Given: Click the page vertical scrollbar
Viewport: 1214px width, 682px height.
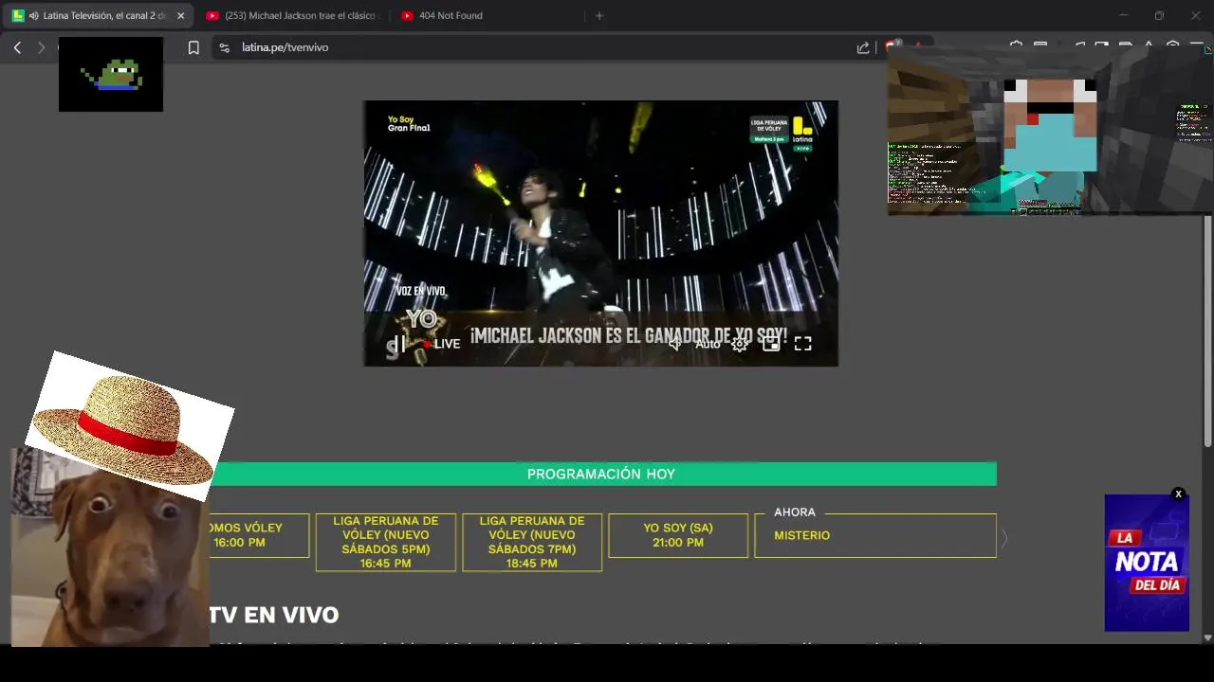Looking at the screenshot, I should coord(1207,332).
